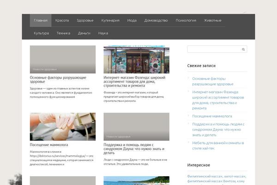Open the Главная menu item
The image size is (277, 185).
(41, 20)
